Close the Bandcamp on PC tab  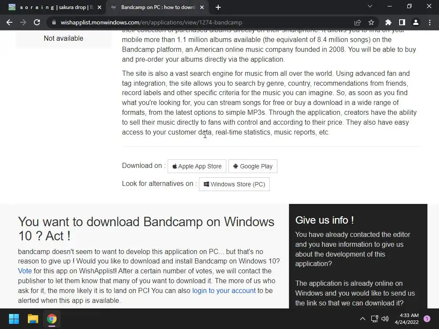click(x=202, y=8)
